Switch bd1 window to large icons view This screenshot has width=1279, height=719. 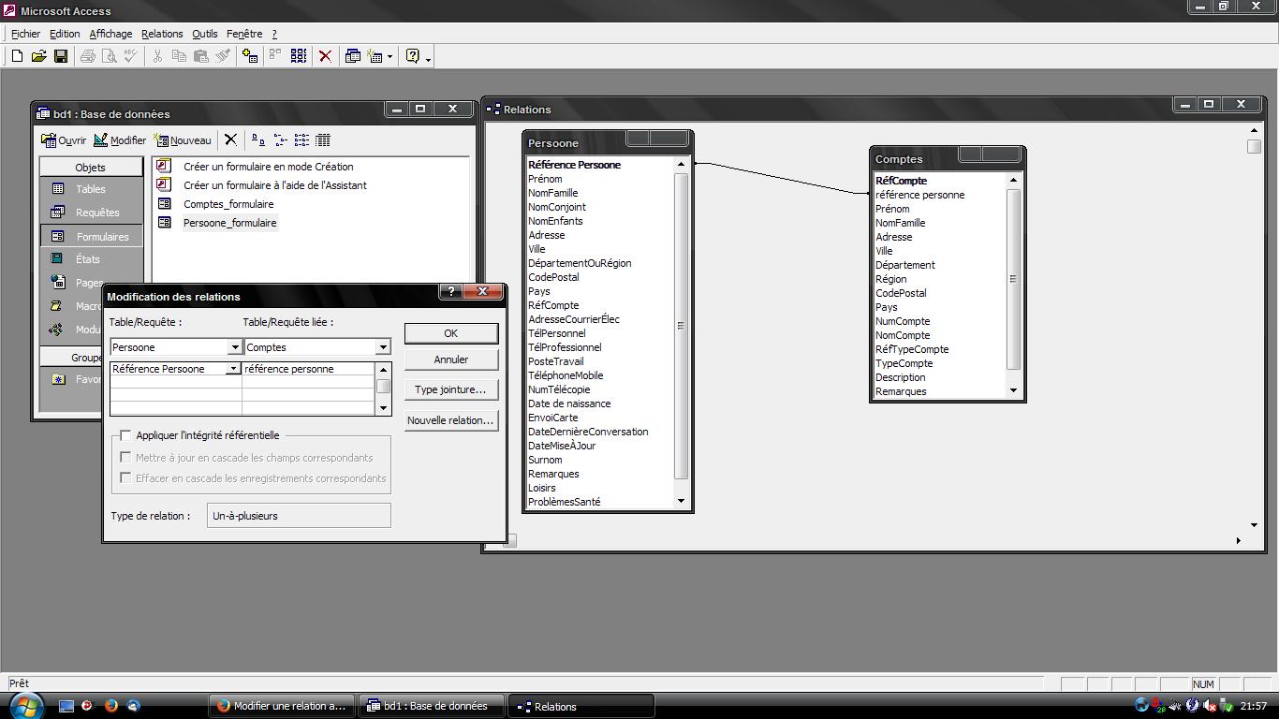click(x=257, y=140)
